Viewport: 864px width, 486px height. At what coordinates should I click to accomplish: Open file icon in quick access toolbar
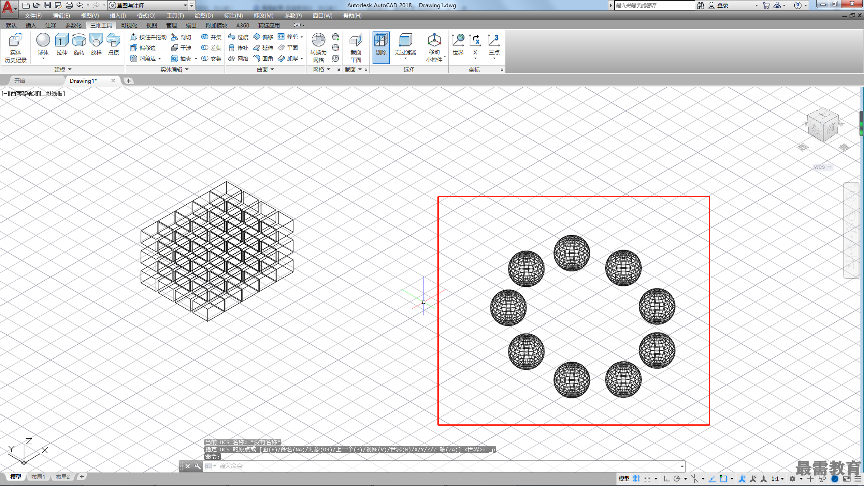[36, 5]
